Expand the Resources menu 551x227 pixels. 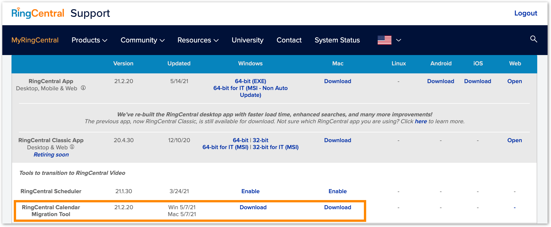(198, 40)
